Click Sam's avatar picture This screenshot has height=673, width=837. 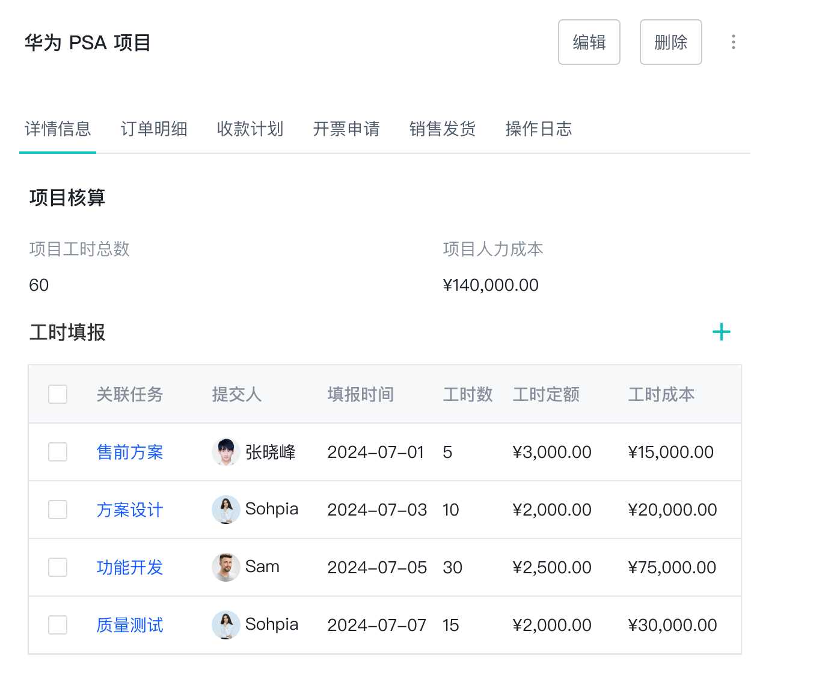(x=225, y=567)
